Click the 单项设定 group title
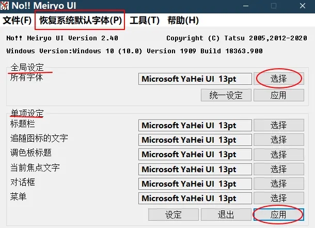 [x=27, y=113]
